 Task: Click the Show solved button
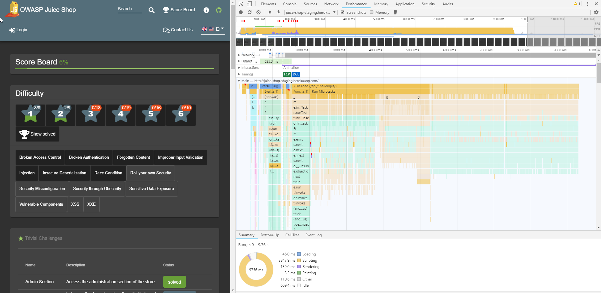click(38, 134)
